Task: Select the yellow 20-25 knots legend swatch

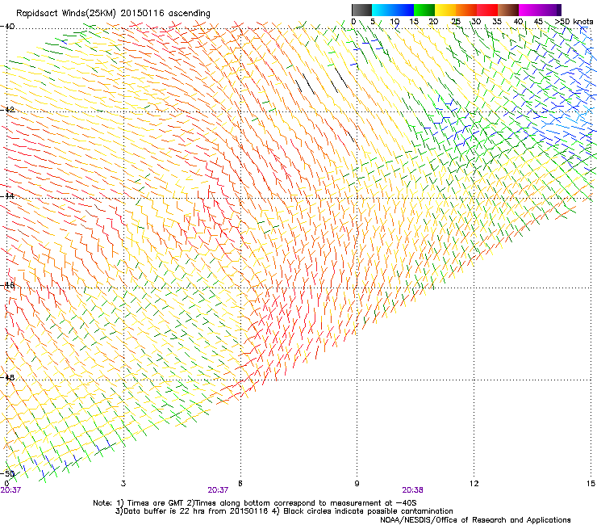Action: click(445, 10)
